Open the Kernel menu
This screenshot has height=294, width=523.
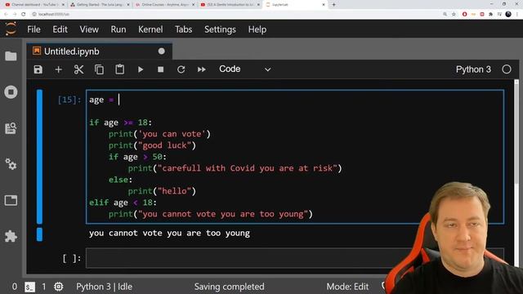[x=150, y=29]
